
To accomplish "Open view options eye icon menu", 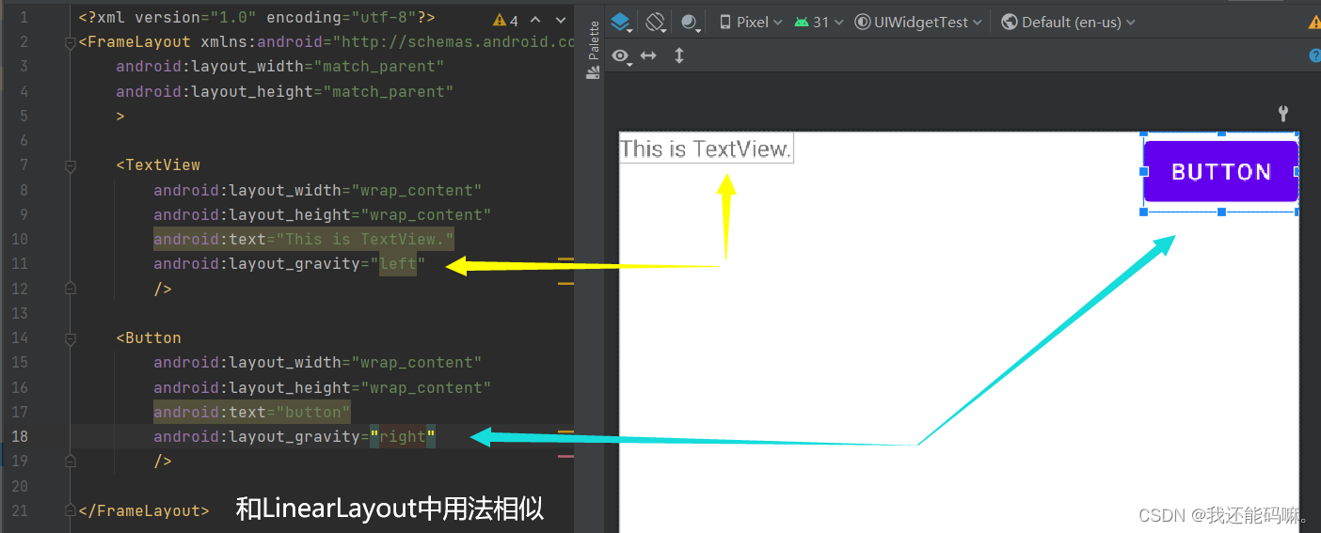I will [x=622, y=56].
